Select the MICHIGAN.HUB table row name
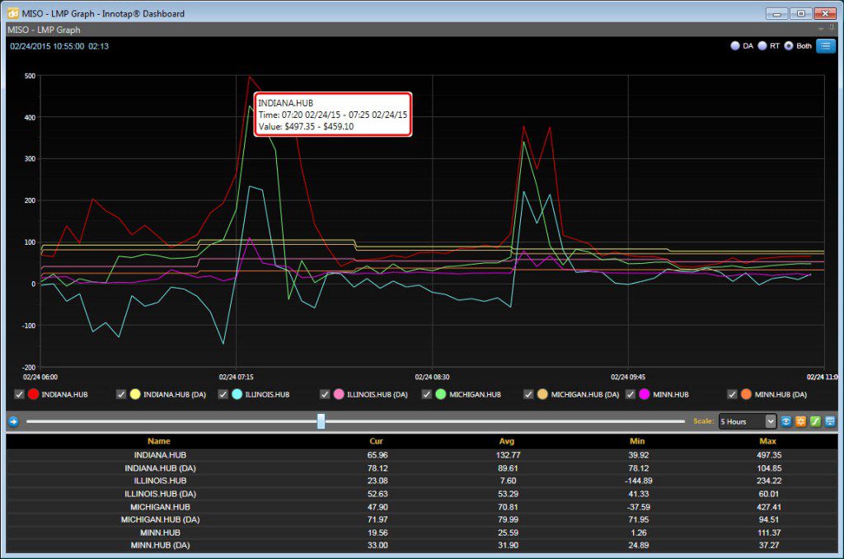Viewport: 844px width, 559px height. [x=160, y=507]
